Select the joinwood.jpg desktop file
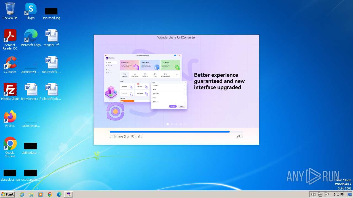Image resolution: width=353 pixels, height=198 pixels. (51, 13)
